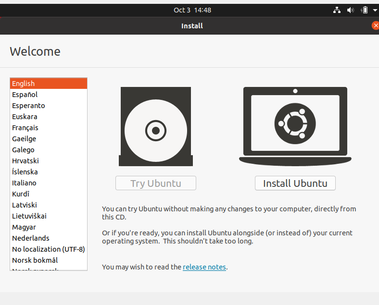Choose Euskara language

49,117
